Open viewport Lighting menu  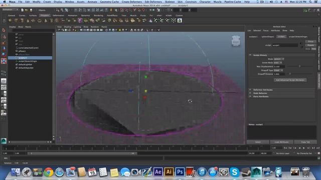coord(77,26)
